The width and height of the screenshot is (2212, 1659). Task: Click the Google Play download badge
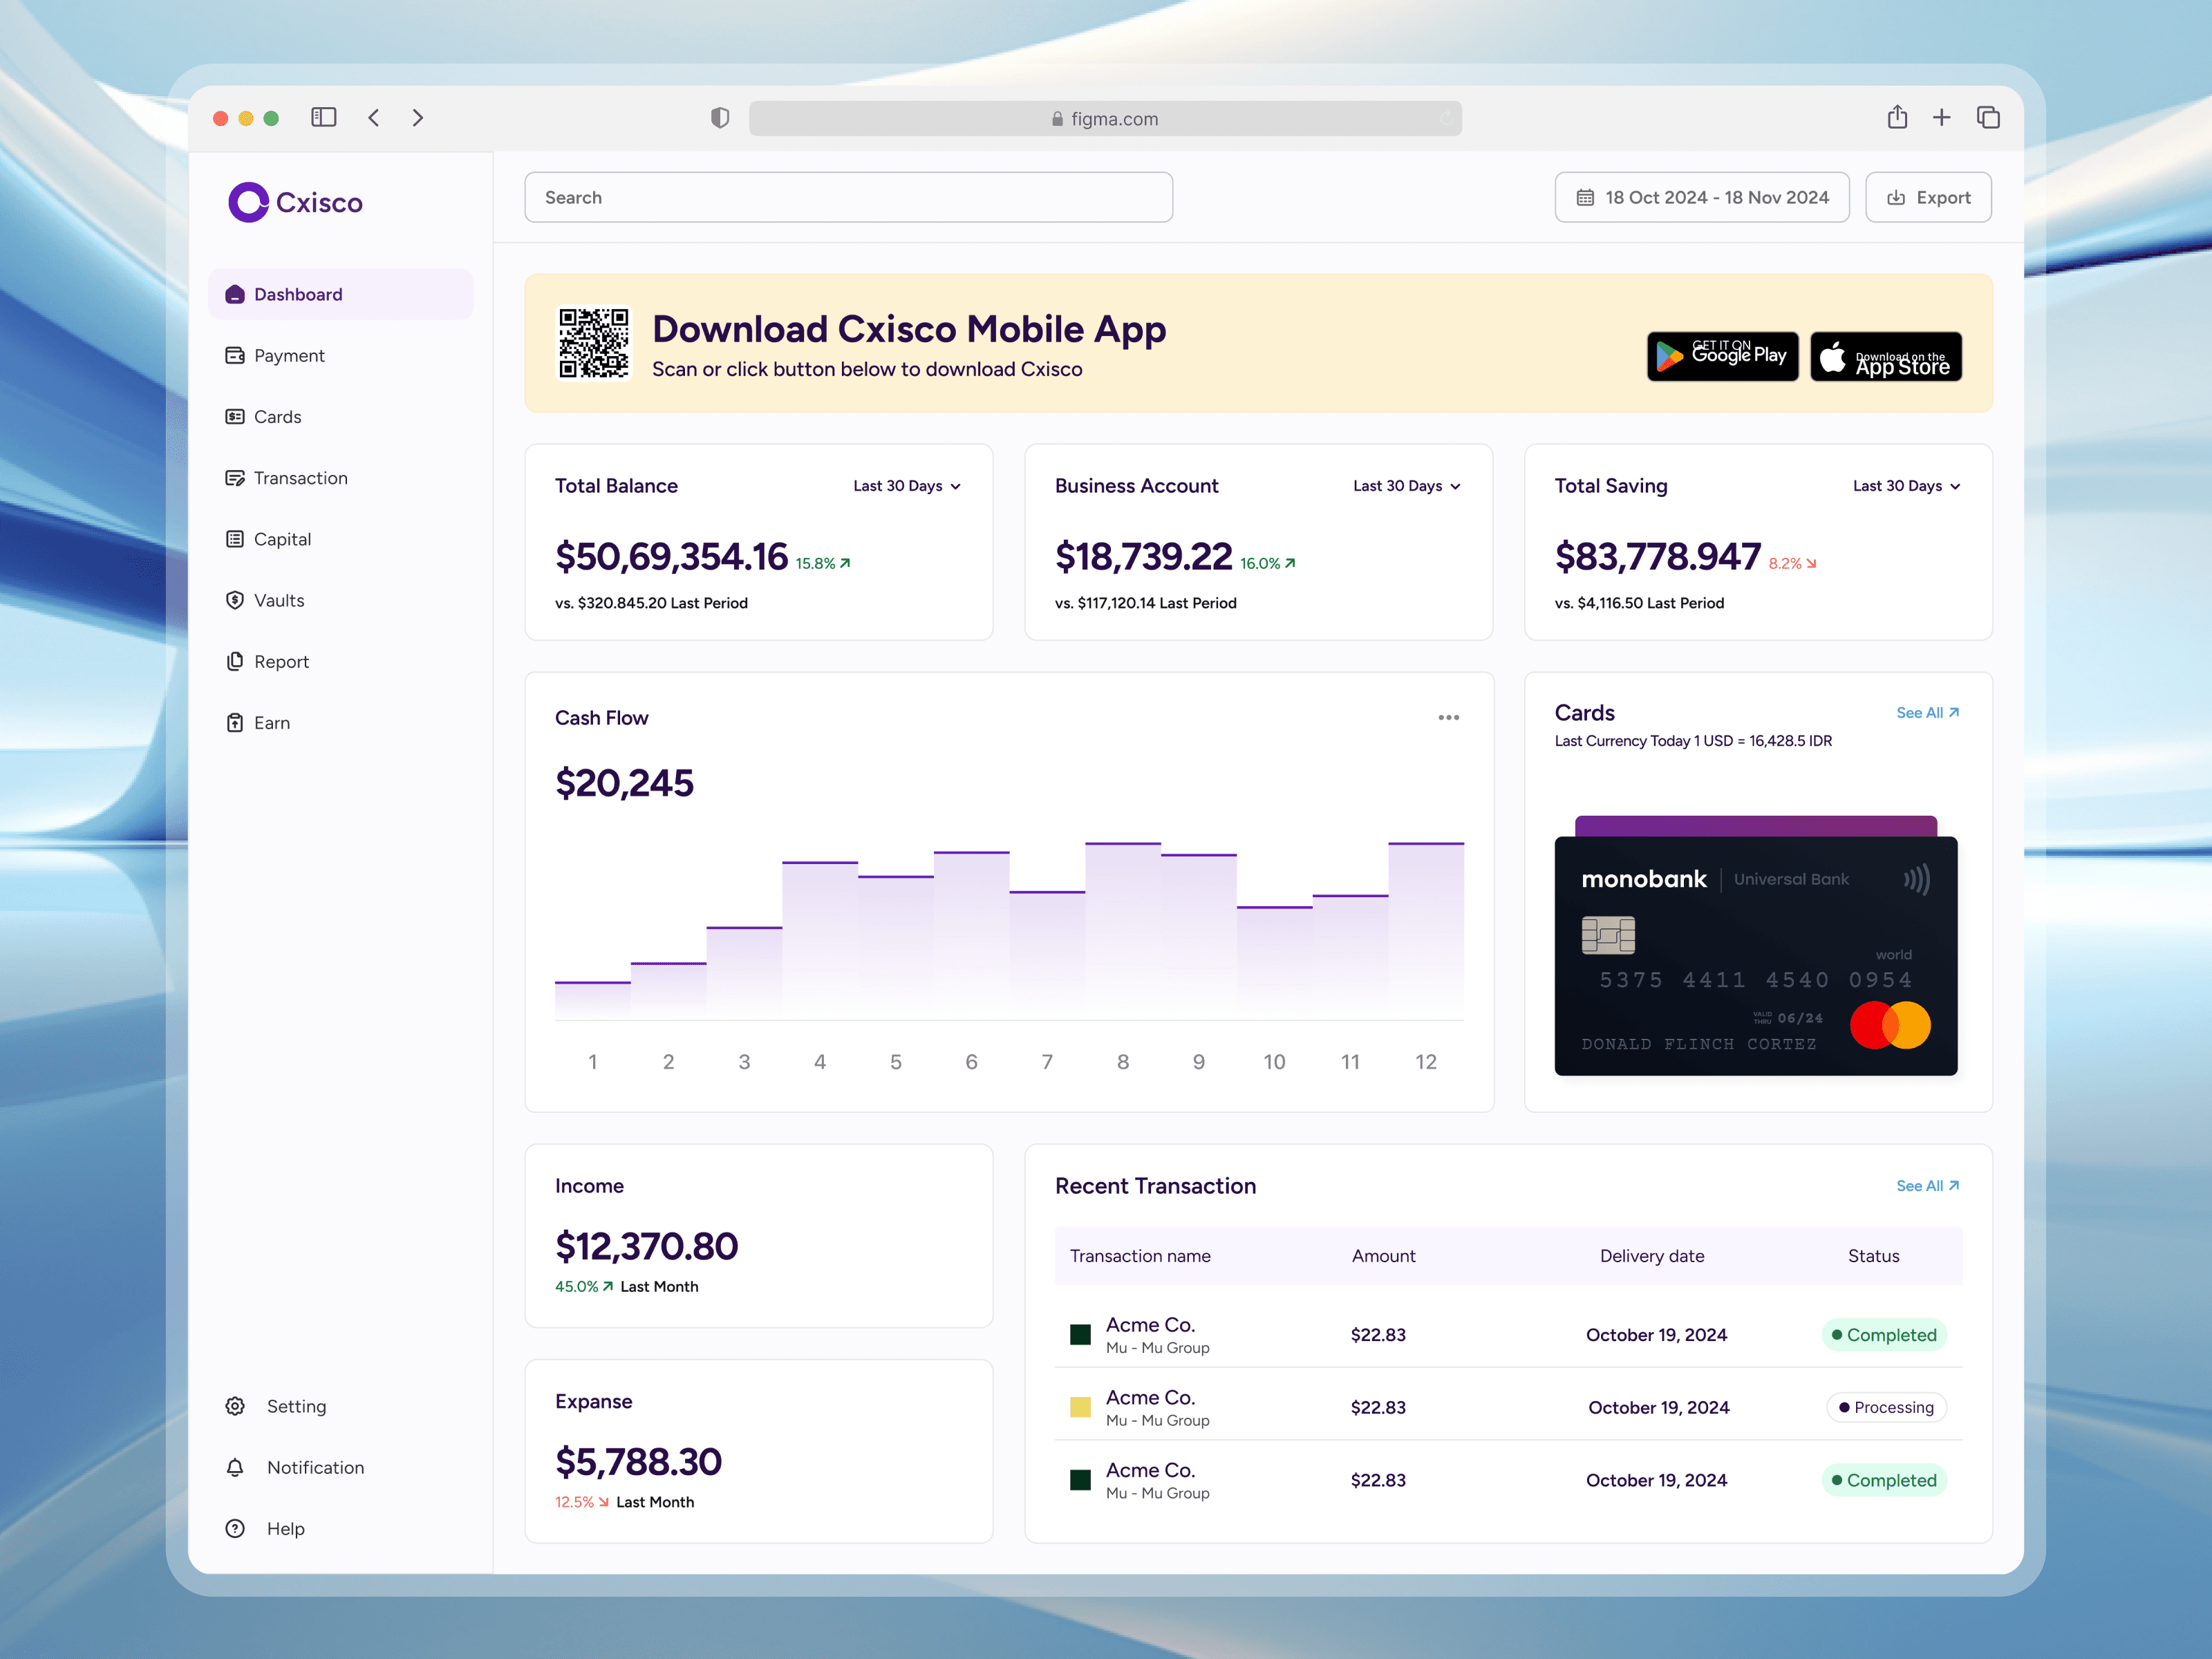pyautogui.click(x=1722, y=356)
